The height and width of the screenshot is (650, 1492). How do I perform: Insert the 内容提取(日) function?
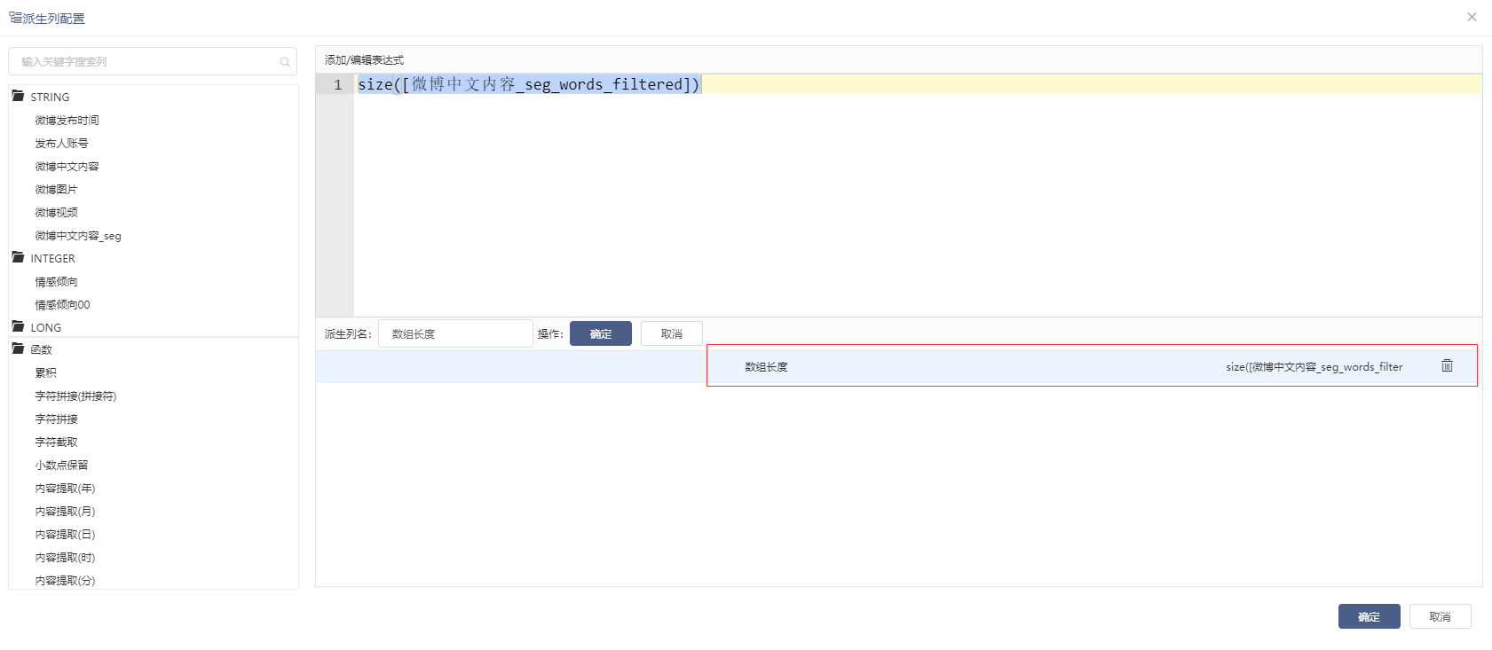[x=65, y=534]
